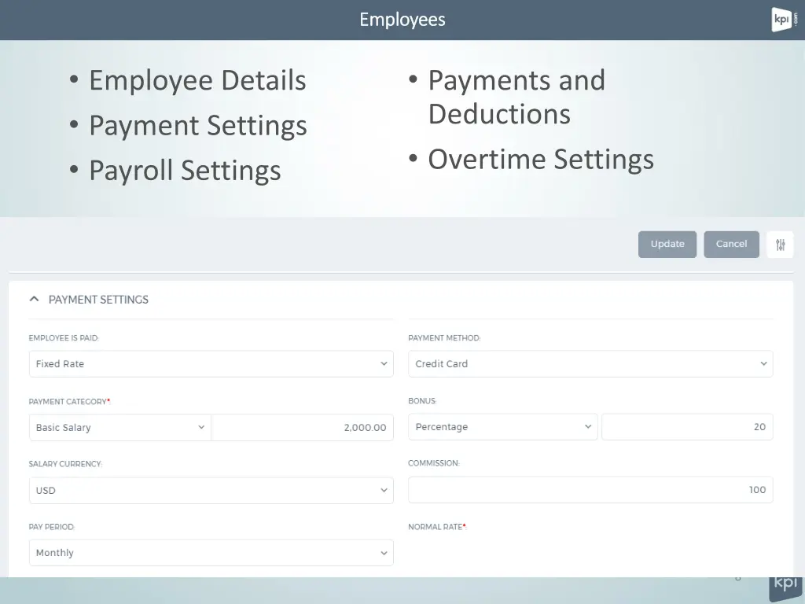Click the Overtime Settings bullet text
805x604 pixels.
tap(541, 159)
